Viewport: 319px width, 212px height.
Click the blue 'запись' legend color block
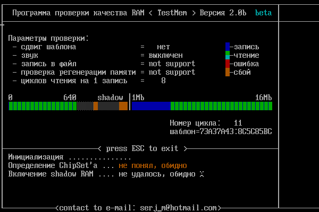coord(228,47)
